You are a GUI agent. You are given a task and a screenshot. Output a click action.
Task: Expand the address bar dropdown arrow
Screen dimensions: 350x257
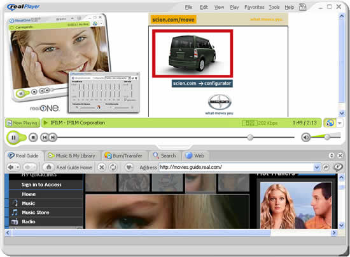tap(317, 168)
